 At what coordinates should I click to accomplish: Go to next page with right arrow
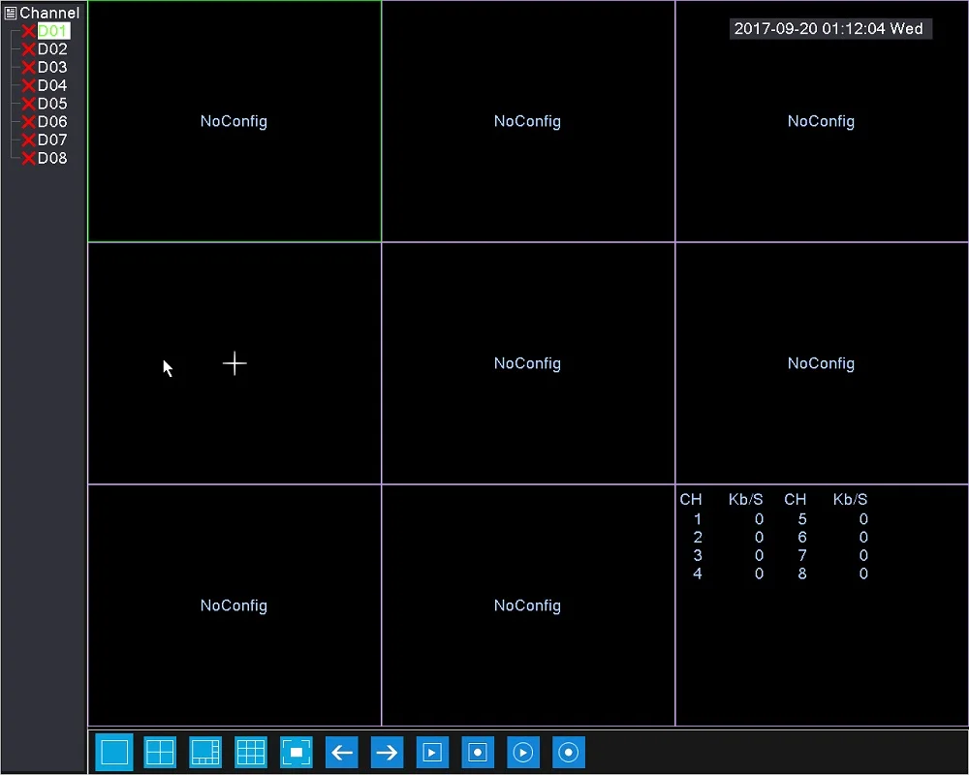tap(387, 752)
